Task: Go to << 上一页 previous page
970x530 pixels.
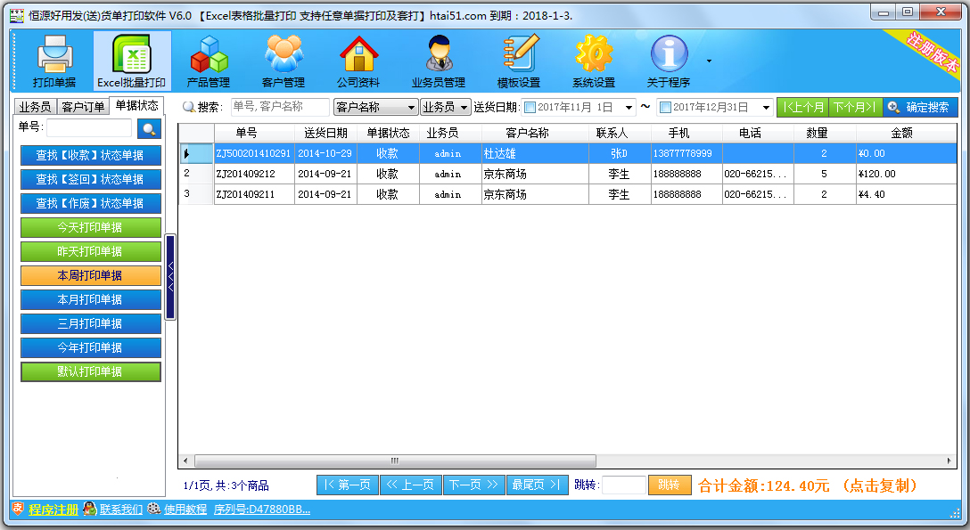Action: pyautogui.click(x=411, y=485)
